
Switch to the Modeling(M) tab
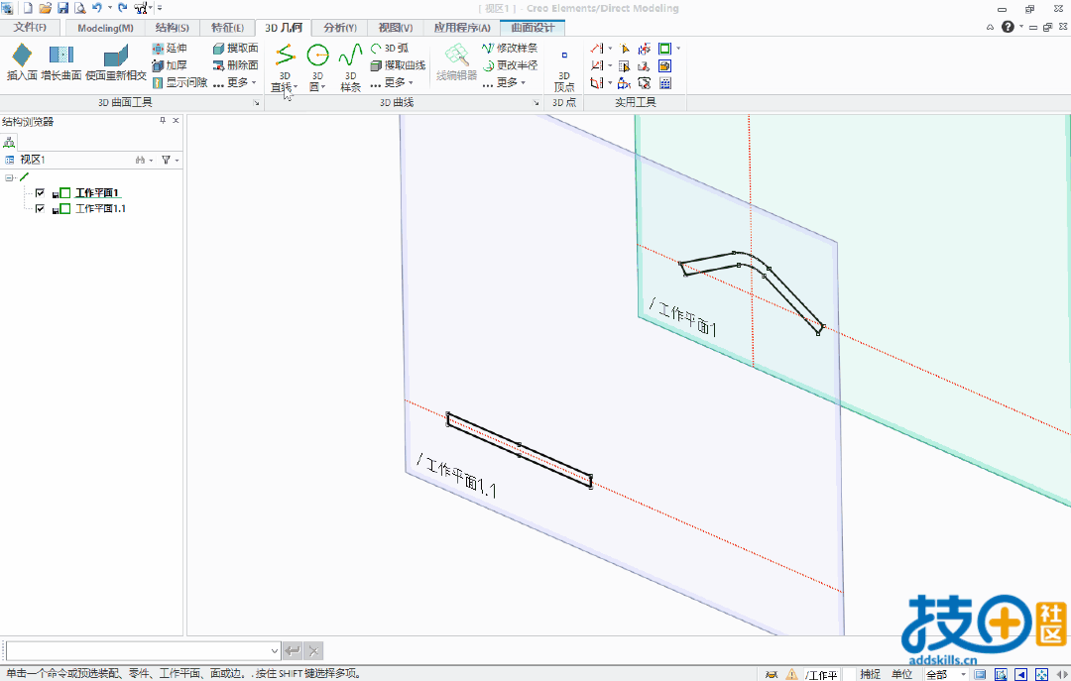pos(105,28)
